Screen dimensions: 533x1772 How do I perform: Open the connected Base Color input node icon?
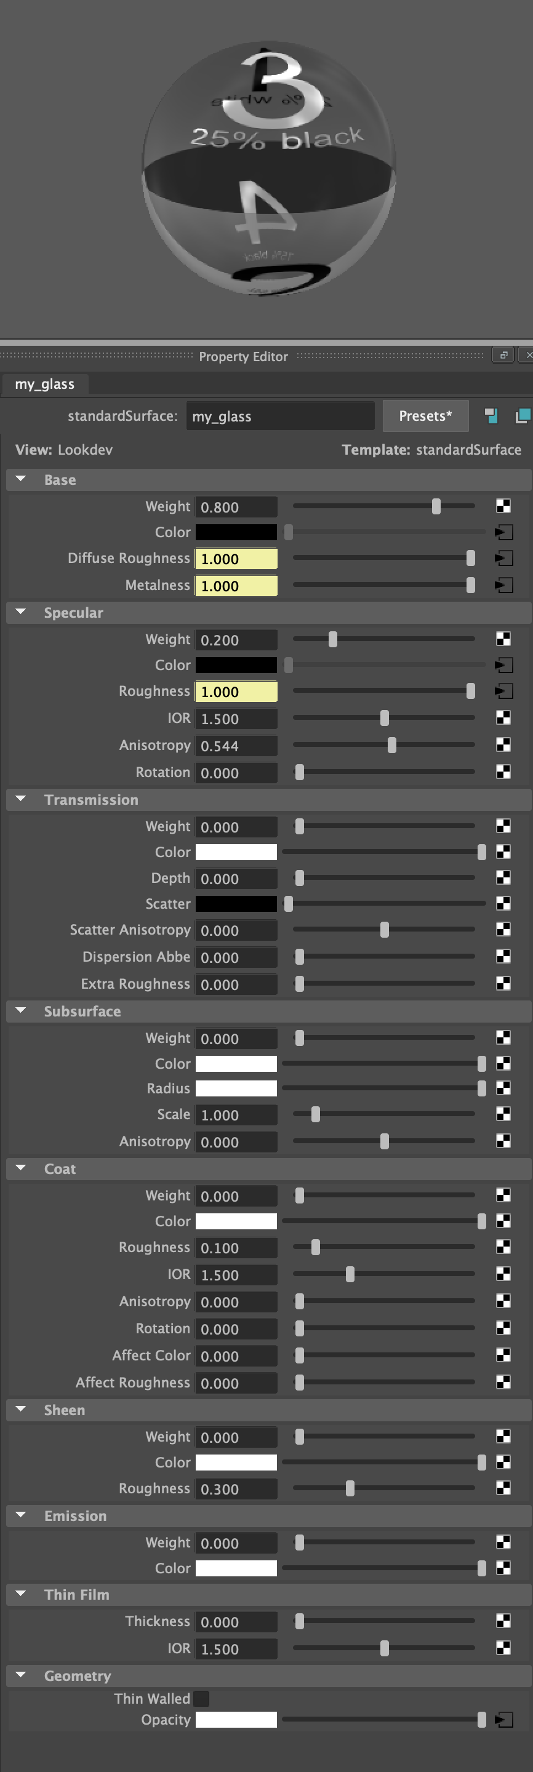pyautogui.click(x=503, y=532)
